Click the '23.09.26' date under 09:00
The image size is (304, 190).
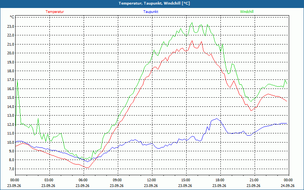117,185
